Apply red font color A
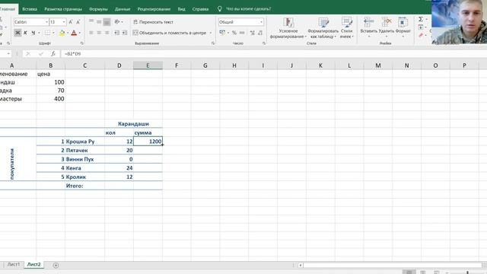This screenshot has height=274, width=487. 74,33
